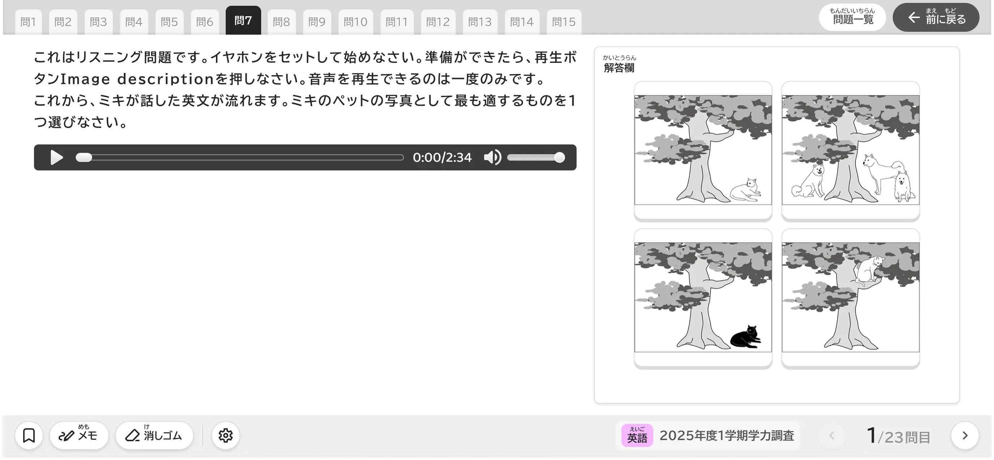Click the 前に戻る button
The width and height of the screenshot is (994, 460).
935,17
